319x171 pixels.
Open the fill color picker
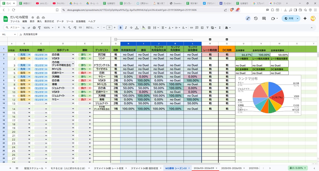coord(143,28)
